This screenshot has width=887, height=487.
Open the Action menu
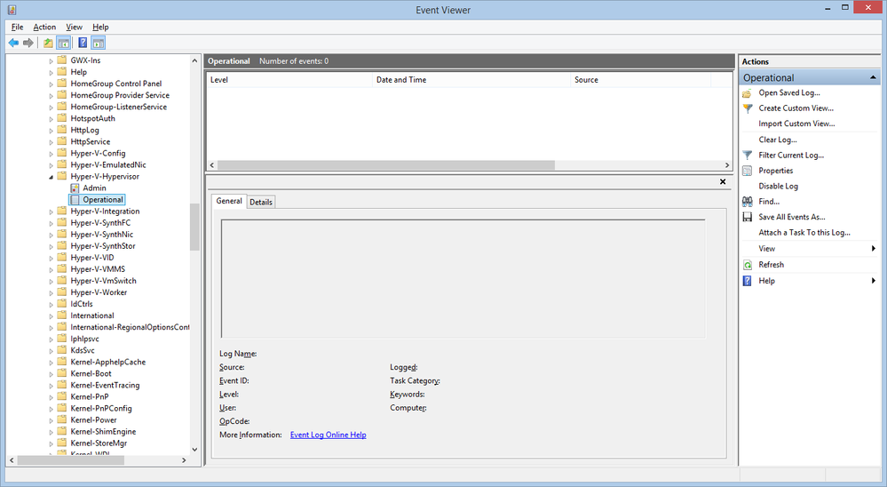coord(44,28)
